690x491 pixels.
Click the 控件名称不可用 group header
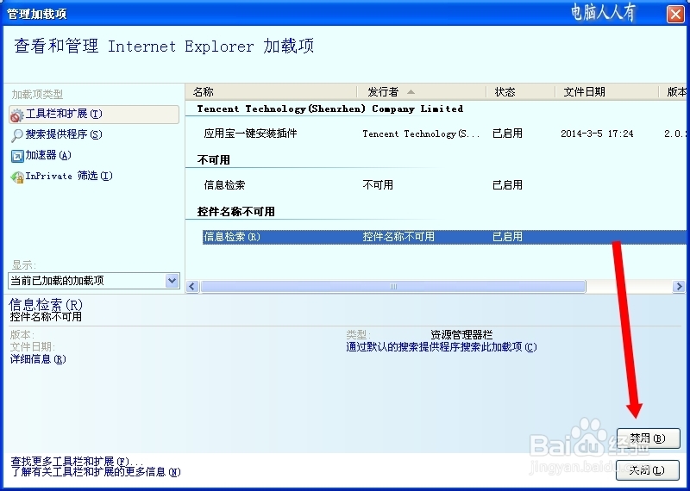(x=235, y=211)
